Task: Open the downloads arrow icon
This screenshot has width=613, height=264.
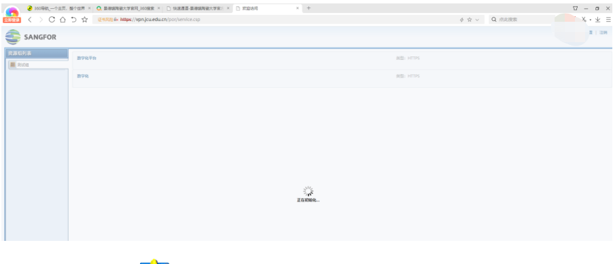Action: (598, 20)
